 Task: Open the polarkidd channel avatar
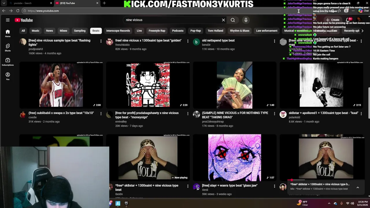point(283,114)
